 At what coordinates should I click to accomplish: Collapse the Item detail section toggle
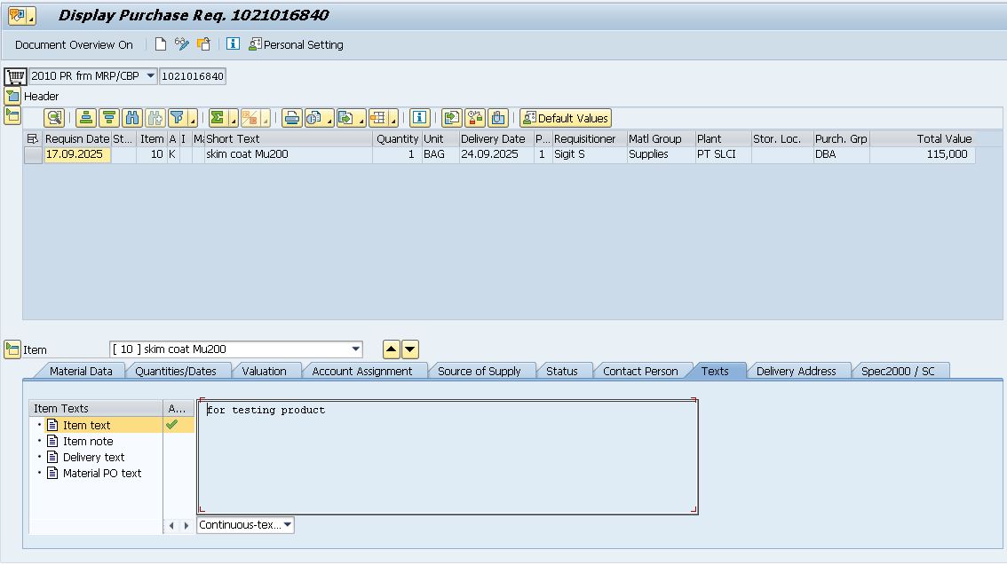coord(12,349)
